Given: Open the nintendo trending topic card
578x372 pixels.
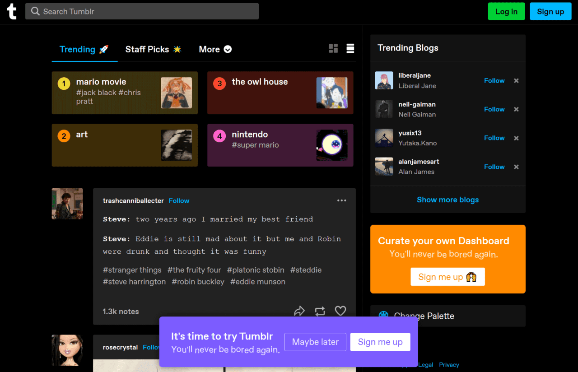Looking at the screenshot, I should coord(280,145).
